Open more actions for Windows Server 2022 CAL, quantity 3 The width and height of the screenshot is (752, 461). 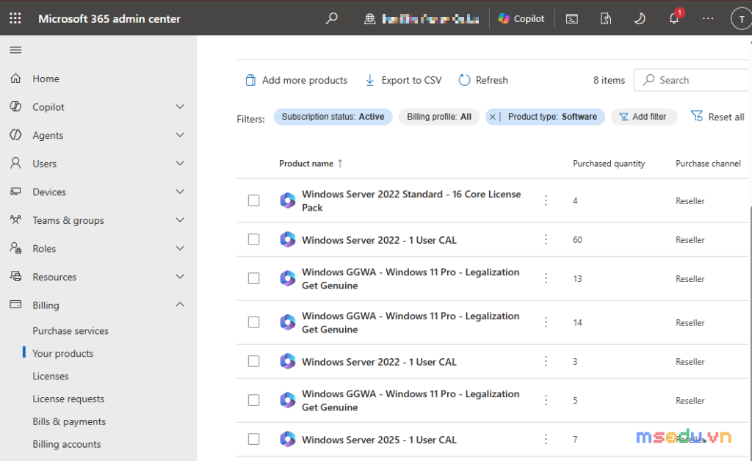point(546,361)
